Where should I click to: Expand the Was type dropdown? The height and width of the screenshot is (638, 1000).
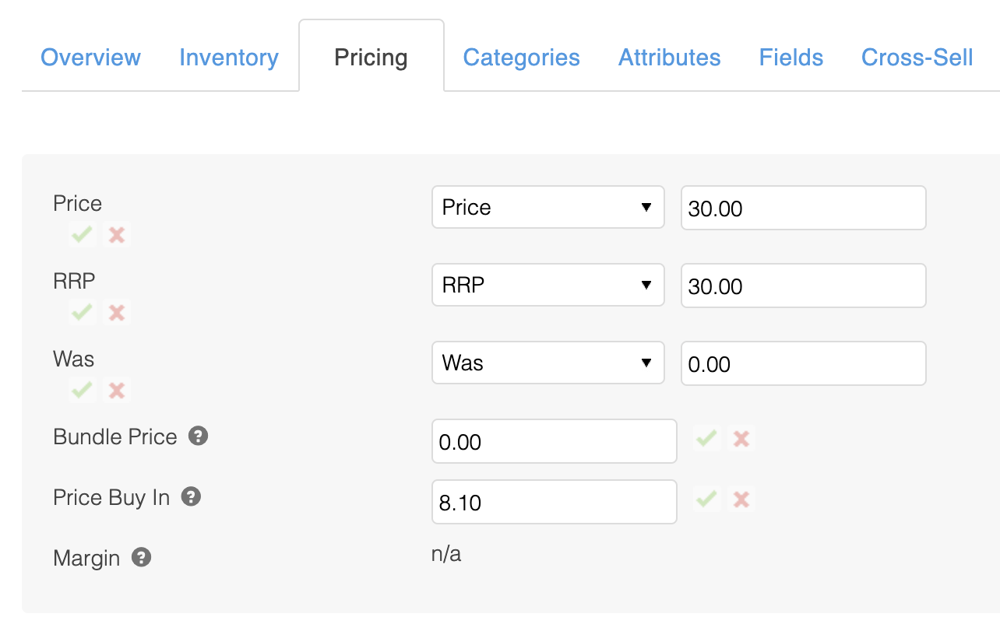click(548, 363)
